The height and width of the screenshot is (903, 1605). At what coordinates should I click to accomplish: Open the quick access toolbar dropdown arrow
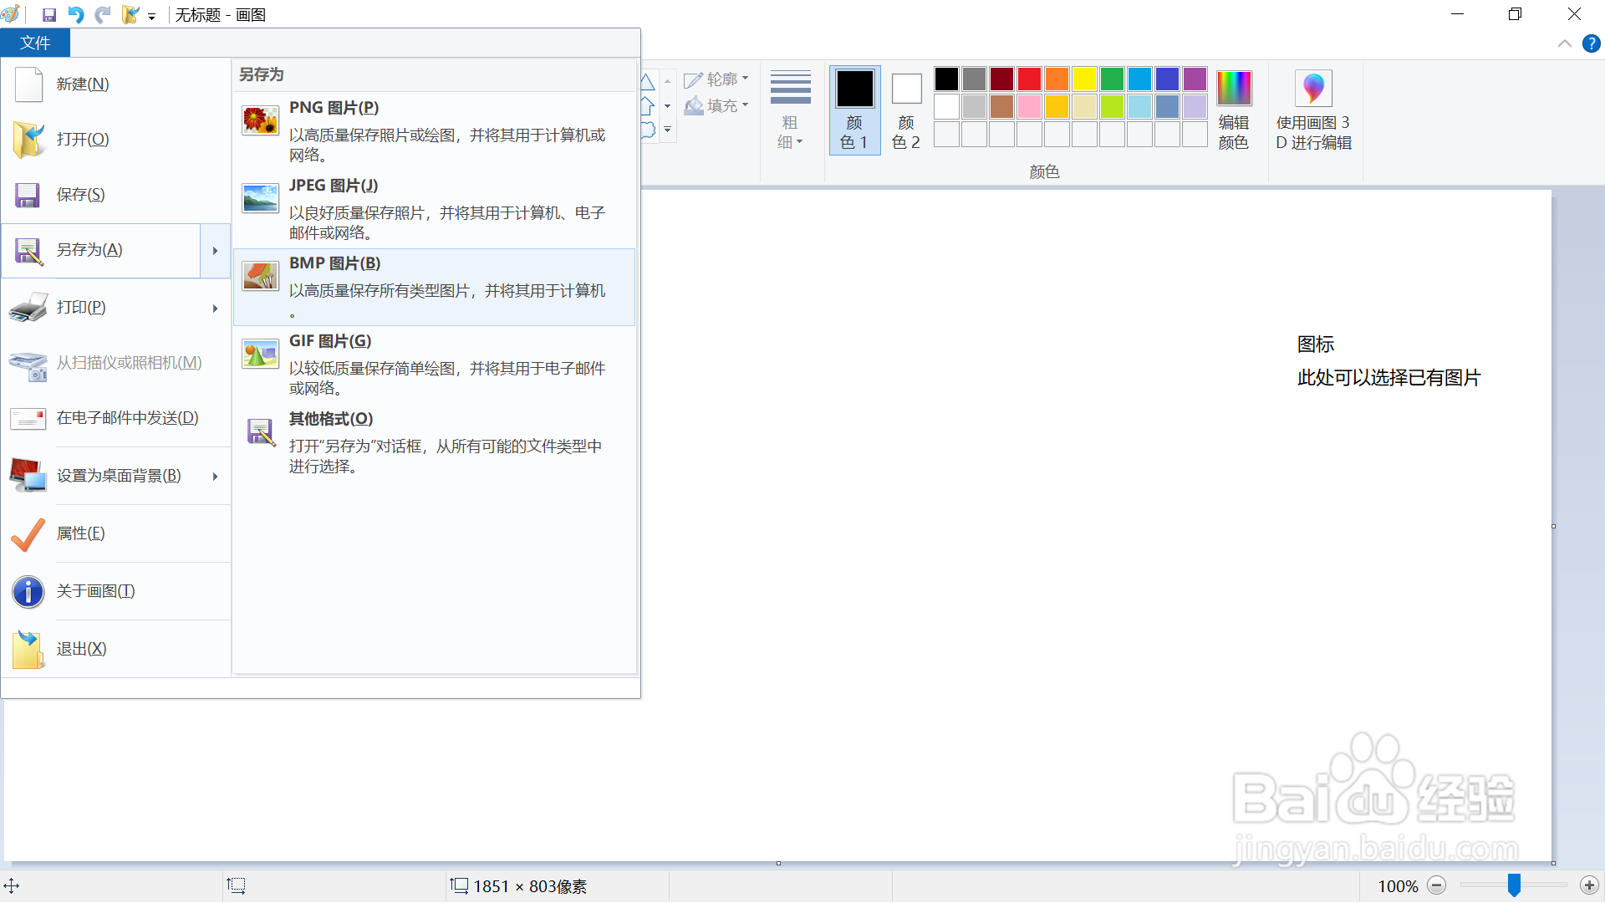point(152,14)
